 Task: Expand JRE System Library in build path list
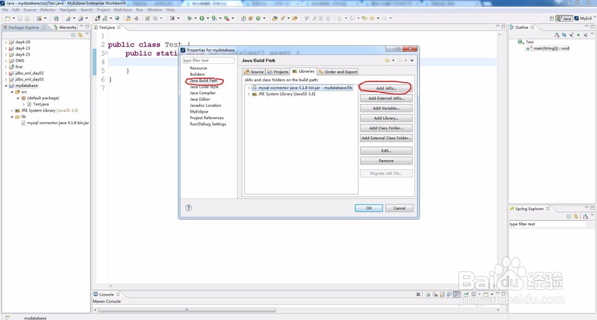pyautogui.click(x=248, y=94)
